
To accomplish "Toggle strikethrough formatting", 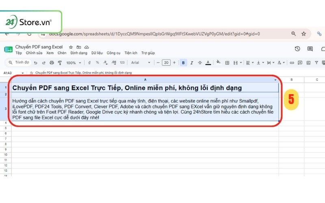I will pos(200,63).
